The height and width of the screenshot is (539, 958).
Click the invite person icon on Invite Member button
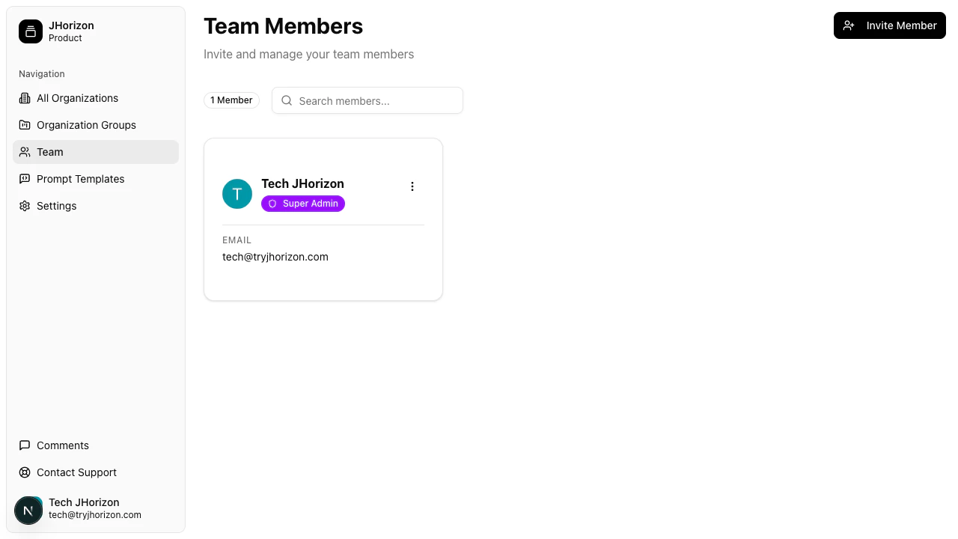849,25
